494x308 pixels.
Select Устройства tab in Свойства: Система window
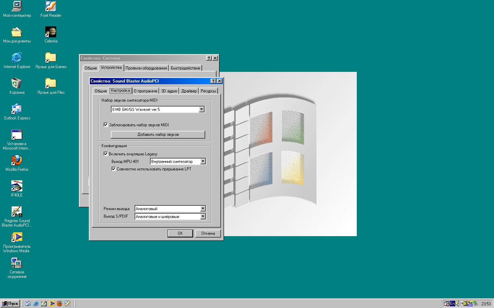point(111,67)
